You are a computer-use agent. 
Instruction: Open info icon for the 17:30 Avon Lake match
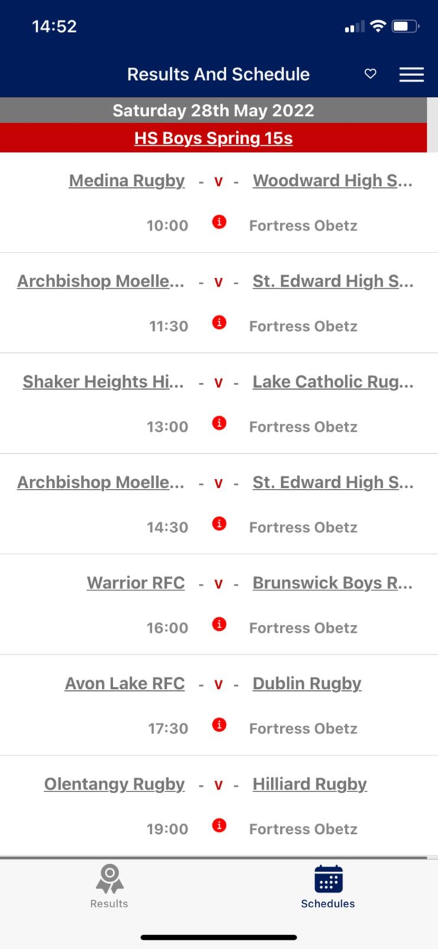[219, 725]
